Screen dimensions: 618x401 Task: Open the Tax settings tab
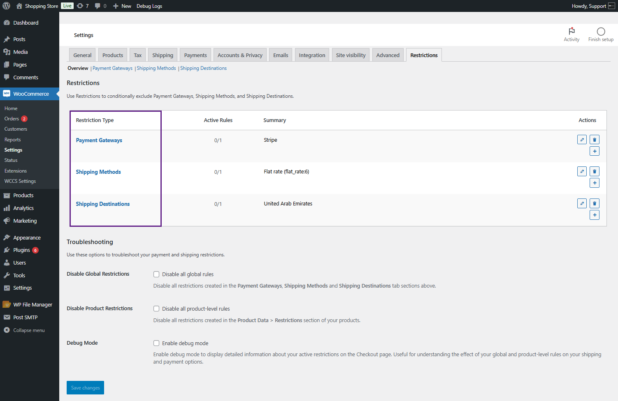click(138, 55)
